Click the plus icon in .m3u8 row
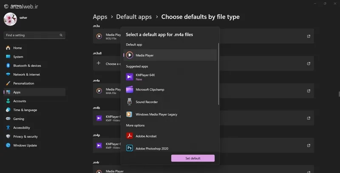Viewport: 340px width, 173px height. coord(99,63)
